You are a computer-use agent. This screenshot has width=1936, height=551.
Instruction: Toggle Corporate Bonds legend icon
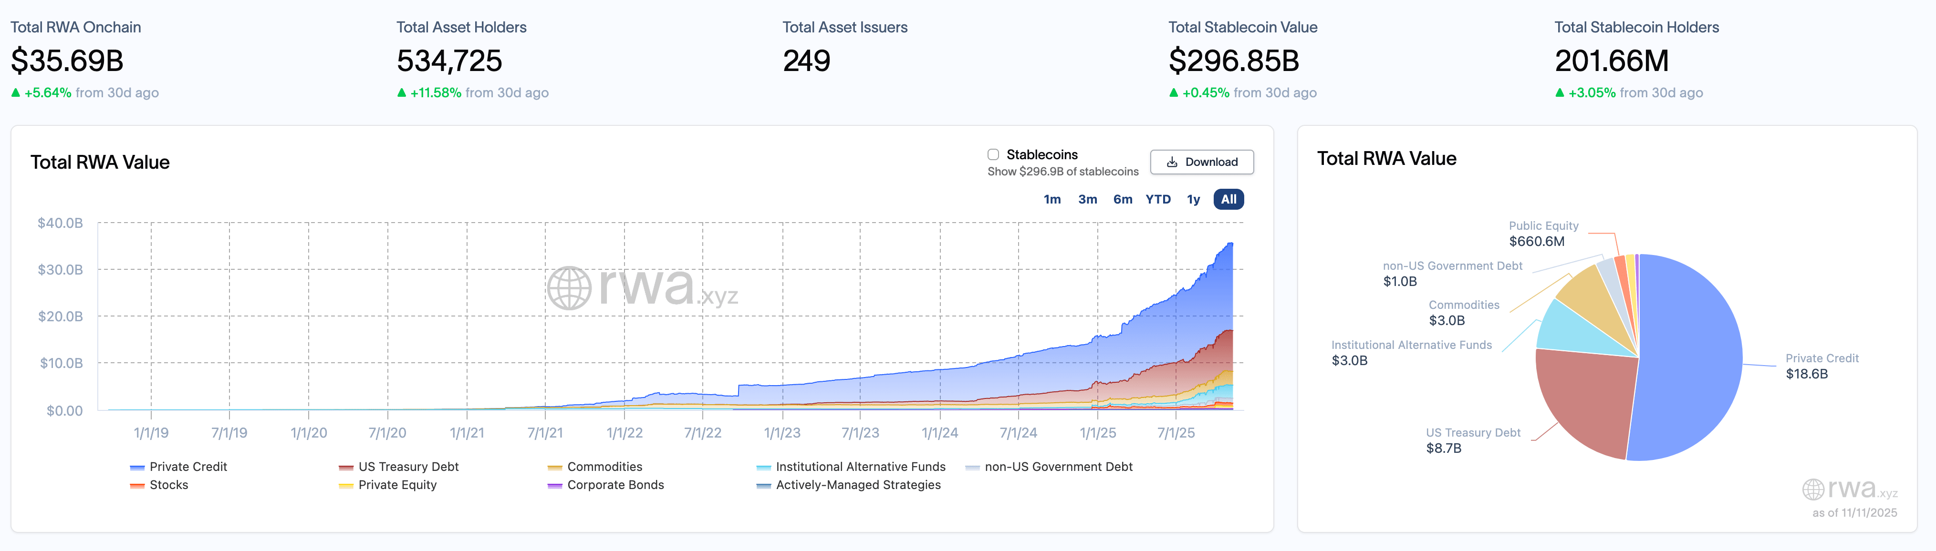click(555, 486)
